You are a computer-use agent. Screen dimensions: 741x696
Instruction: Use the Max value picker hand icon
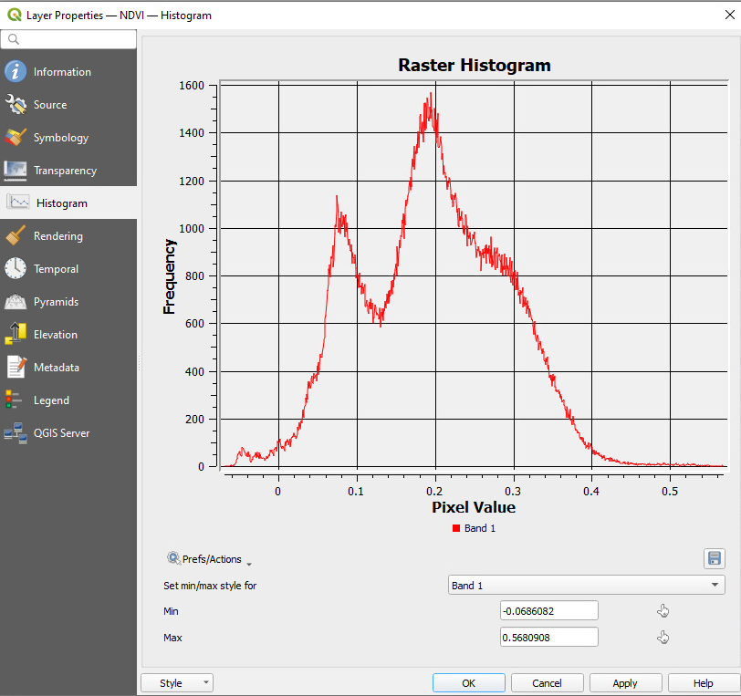click(663, 637)
